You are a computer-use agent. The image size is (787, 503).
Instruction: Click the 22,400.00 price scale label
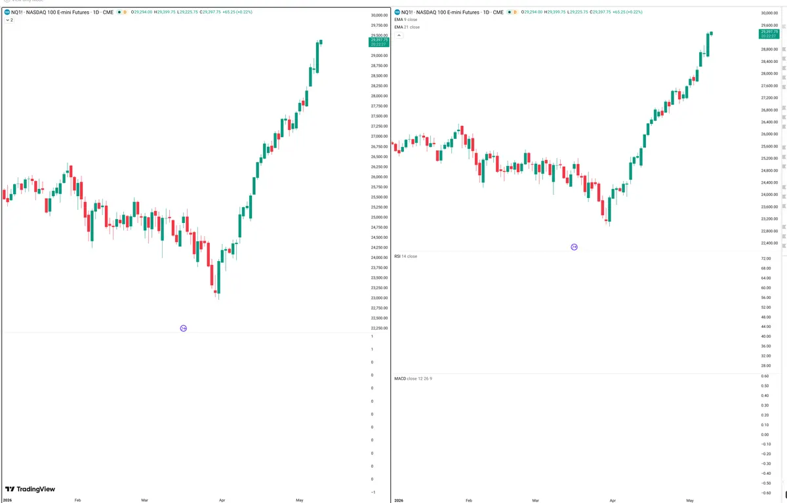tap(770, 243)
